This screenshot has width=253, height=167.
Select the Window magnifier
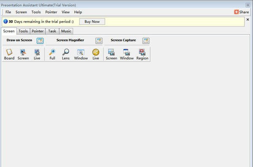point(81,54)
